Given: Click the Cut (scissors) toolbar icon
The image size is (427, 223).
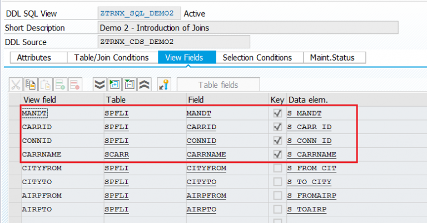Looking at the screenshot, I should [16, 85].
